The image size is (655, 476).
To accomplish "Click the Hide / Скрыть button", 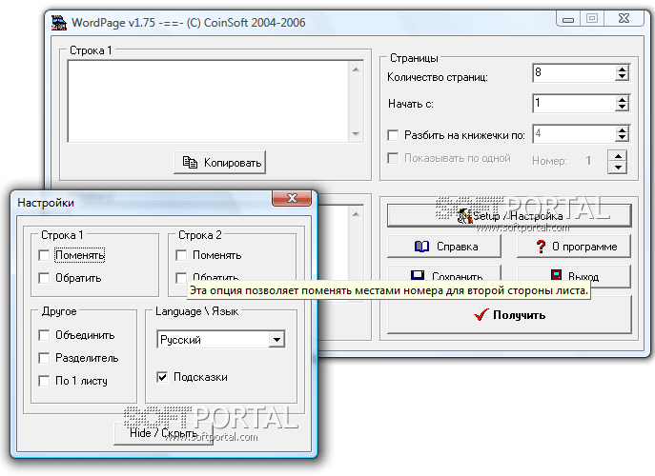I will point(163,433).
